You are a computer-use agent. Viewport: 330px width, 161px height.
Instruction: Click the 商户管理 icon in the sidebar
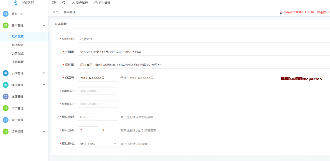point(5,120)
